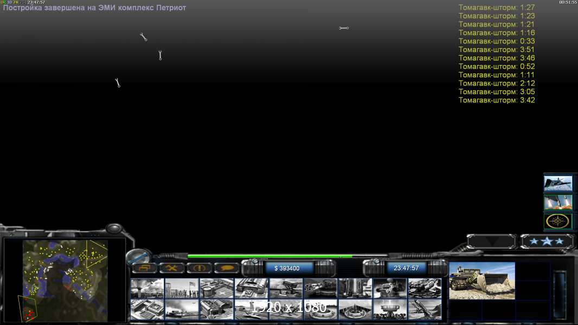
Task: Click the Томагавк-шторм 0:33 timer entry
Action: 496,41
